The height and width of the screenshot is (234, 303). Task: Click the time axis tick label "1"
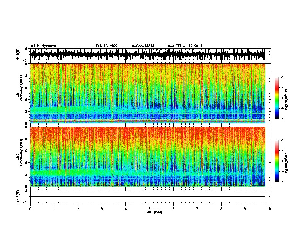54,209
